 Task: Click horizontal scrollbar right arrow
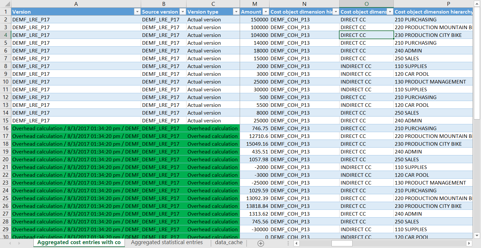[469, 243]
